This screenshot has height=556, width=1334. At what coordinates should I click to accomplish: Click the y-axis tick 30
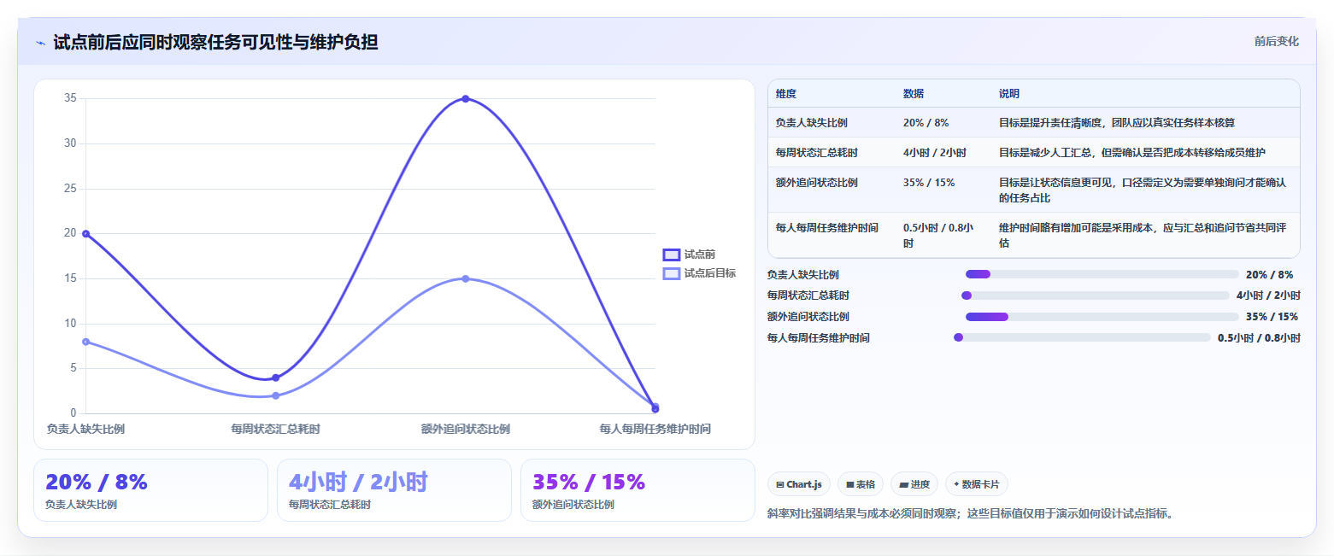click(70, 143)
